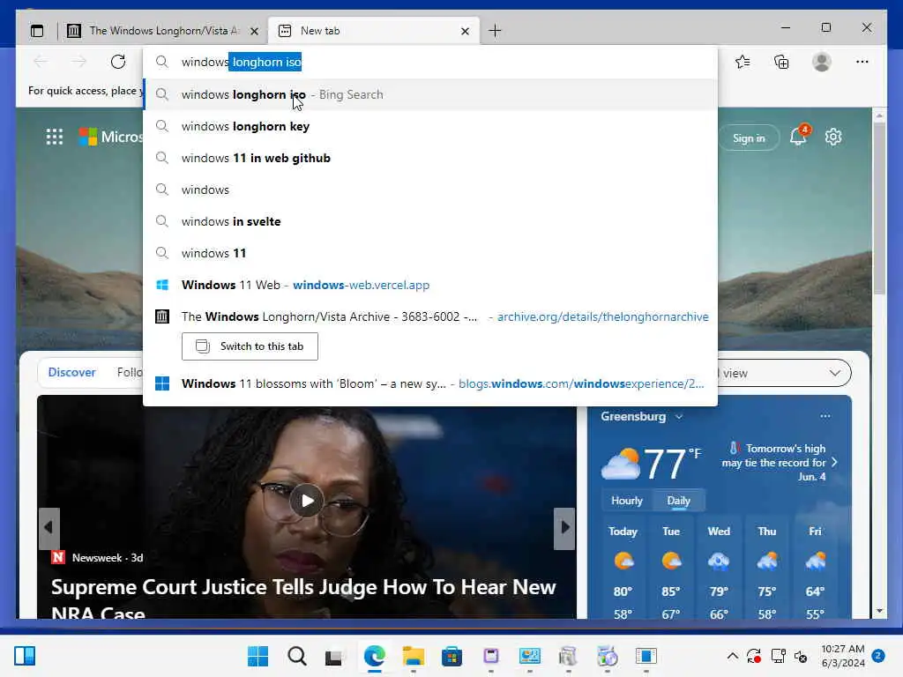Viewport: 903px width, 677px height.
Task: Open taskbar Search
Action: [x=296, y=656]
